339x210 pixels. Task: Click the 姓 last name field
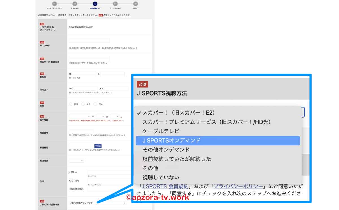coord(84,74)
